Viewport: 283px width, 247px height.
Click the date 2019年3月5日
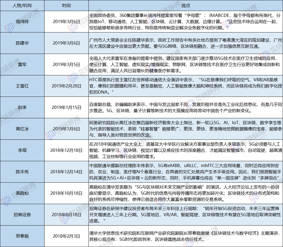66,64
